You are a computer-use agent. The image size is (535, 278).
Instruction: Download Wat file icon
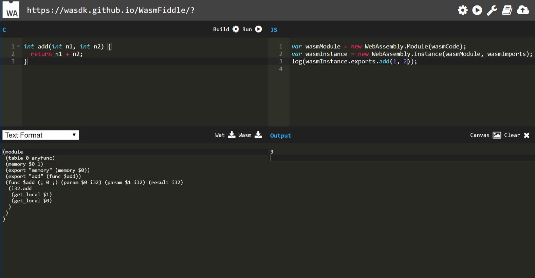232,135
